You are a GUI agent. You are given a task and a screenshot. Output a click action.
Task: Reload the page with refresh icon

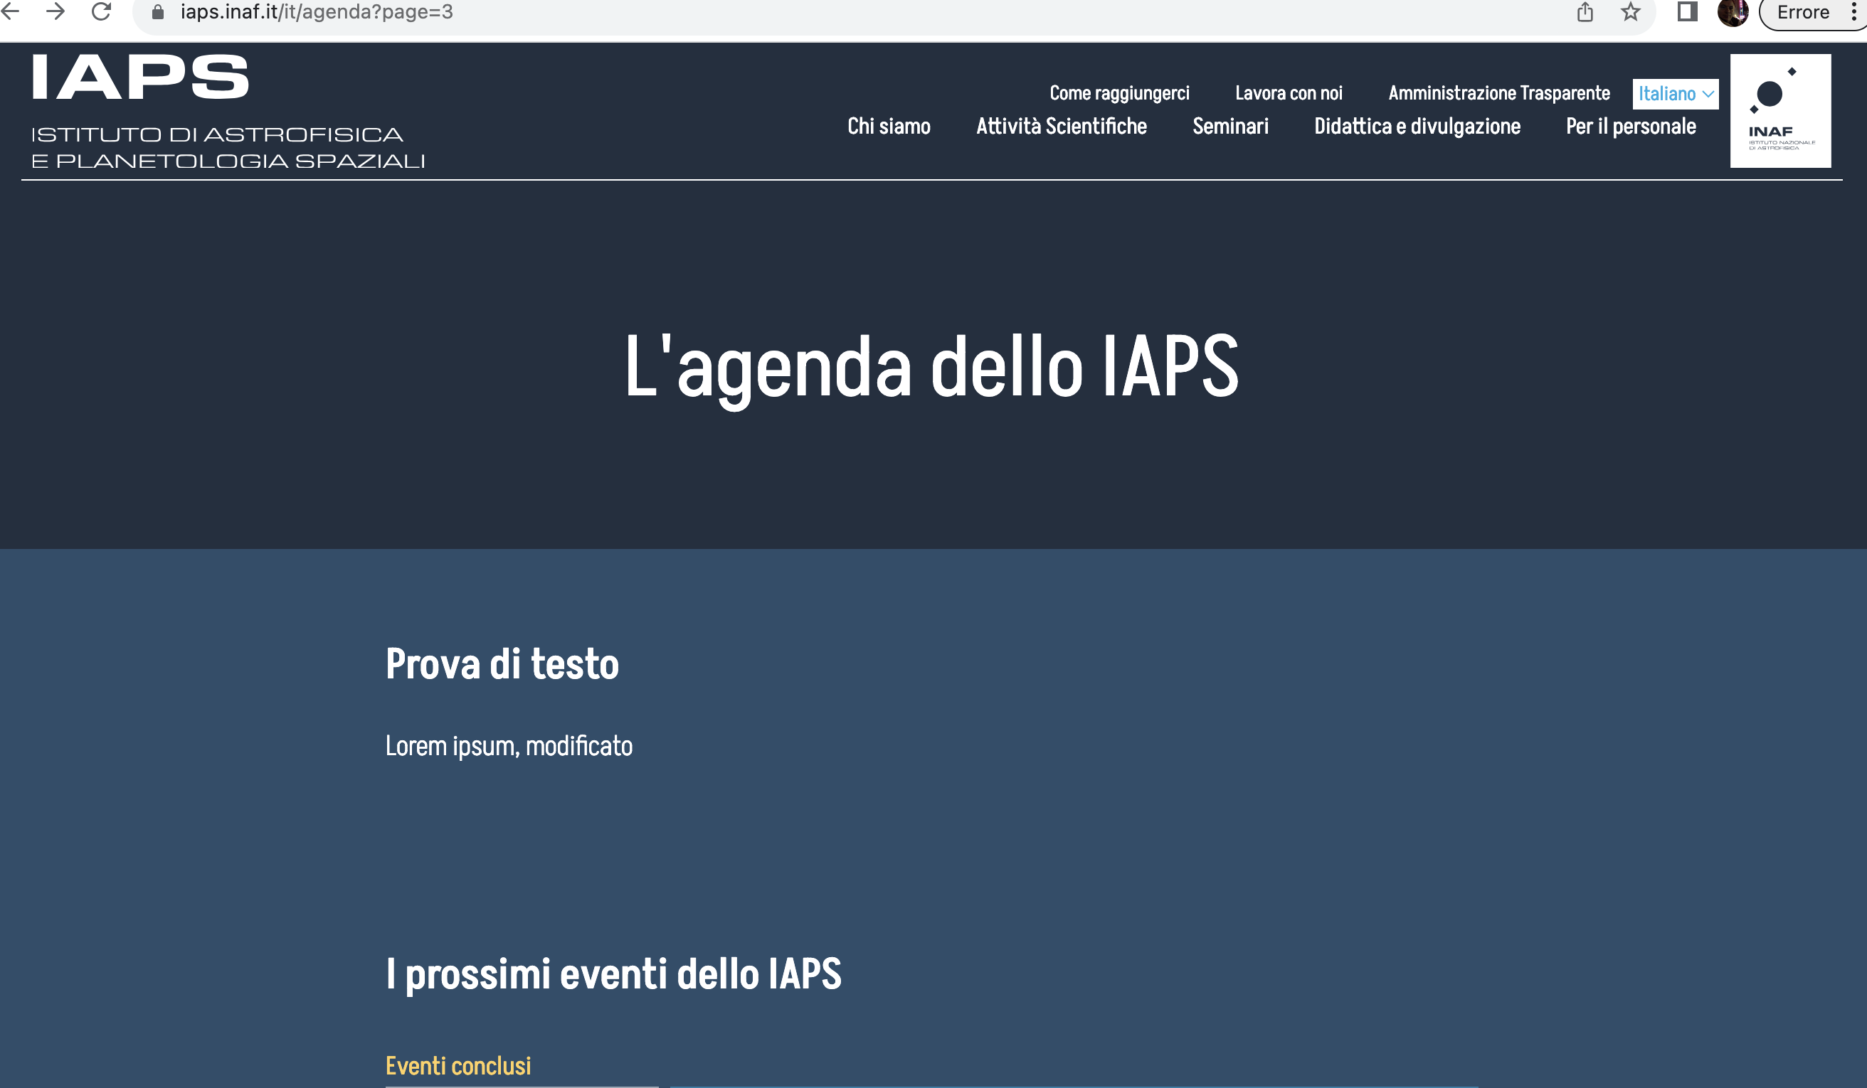click(x=102, y=11)
